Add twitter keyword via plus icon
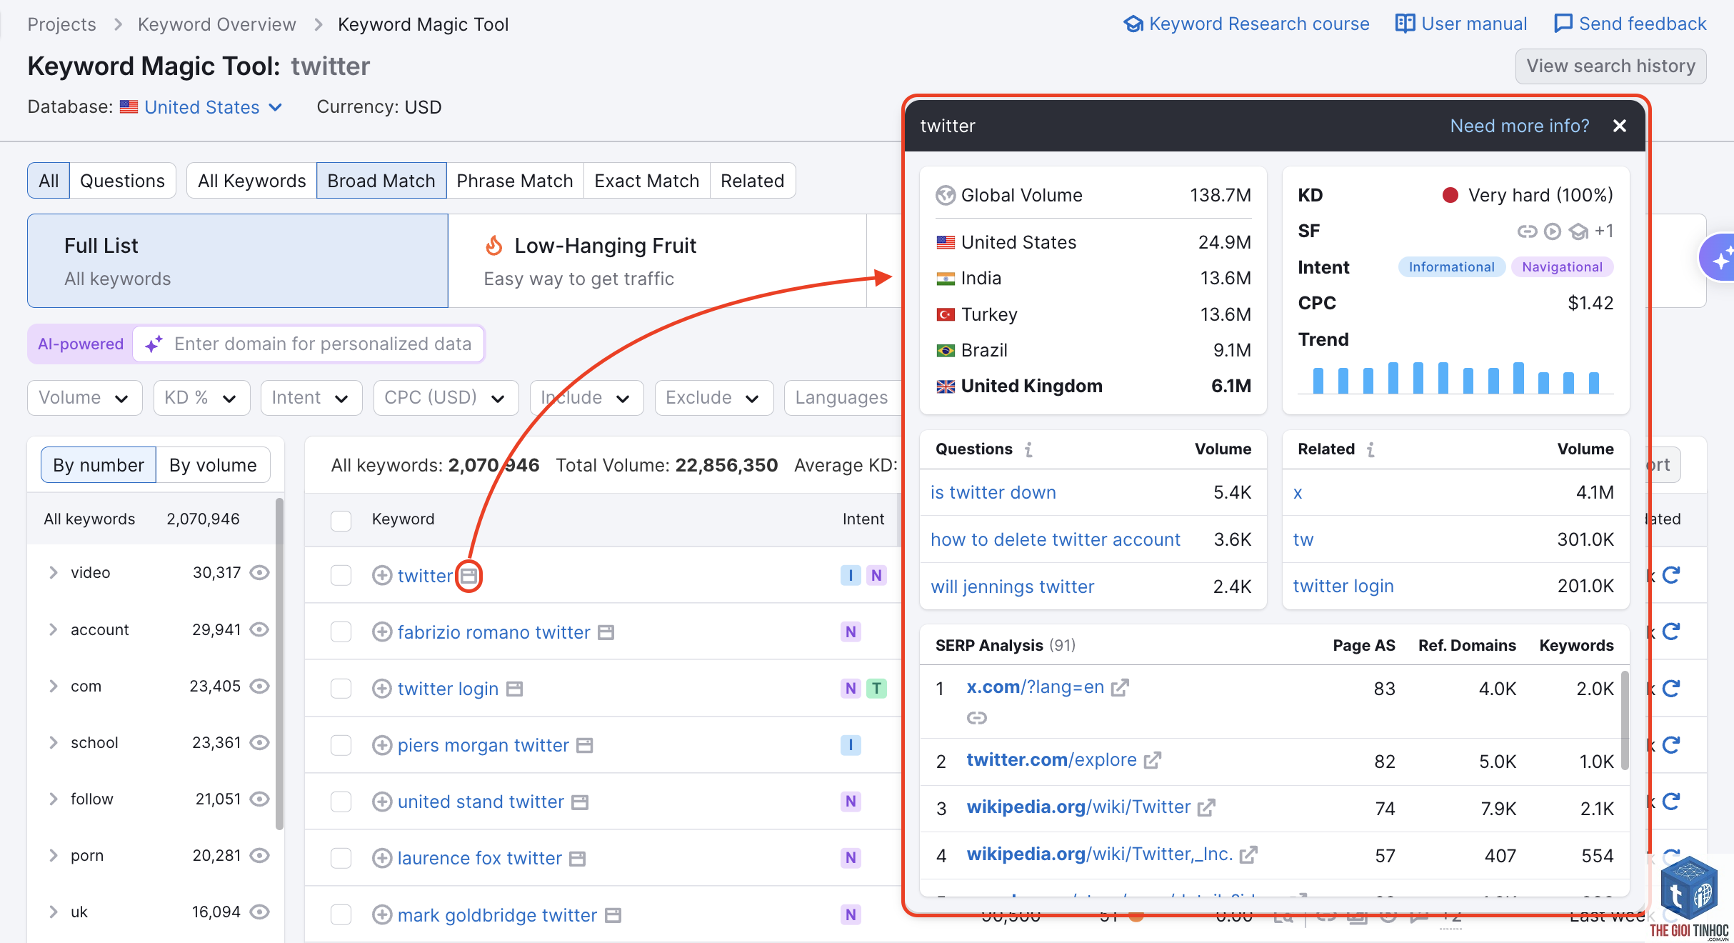Viewport: 1734px width, 943px height. click(x=382, y=575)
